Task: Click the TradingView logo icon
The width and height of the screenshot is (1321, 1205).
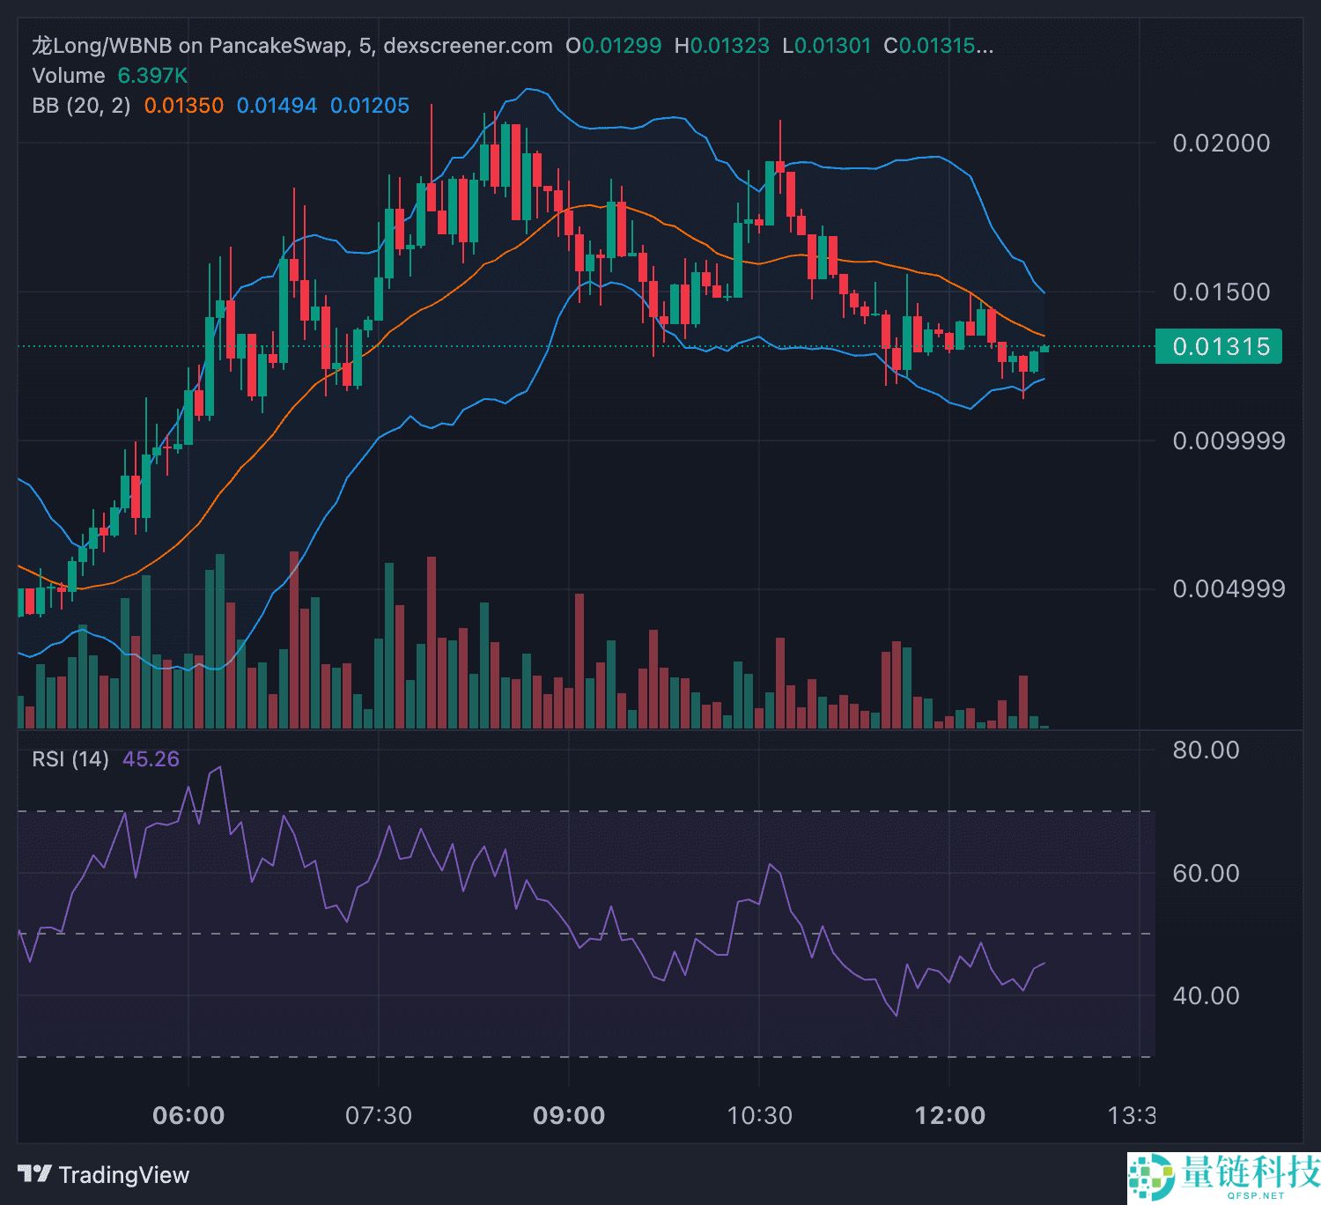Action: 35,1174
